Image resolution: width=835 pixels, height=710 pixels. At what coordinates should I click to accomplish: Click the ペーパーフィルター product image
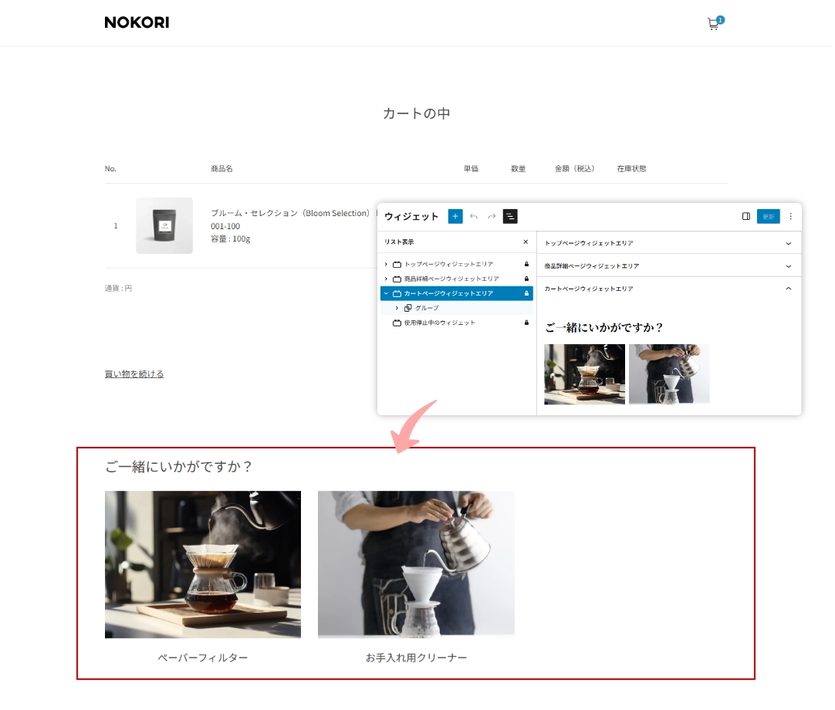point(202,564)
